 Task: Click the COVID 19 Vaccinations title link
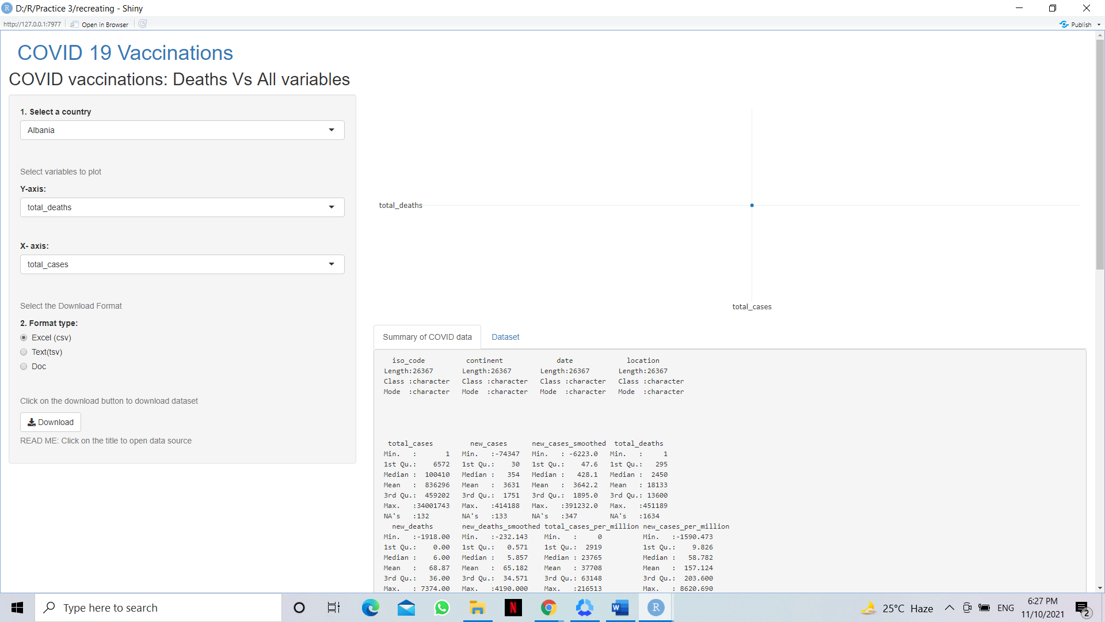coord(124,52)
